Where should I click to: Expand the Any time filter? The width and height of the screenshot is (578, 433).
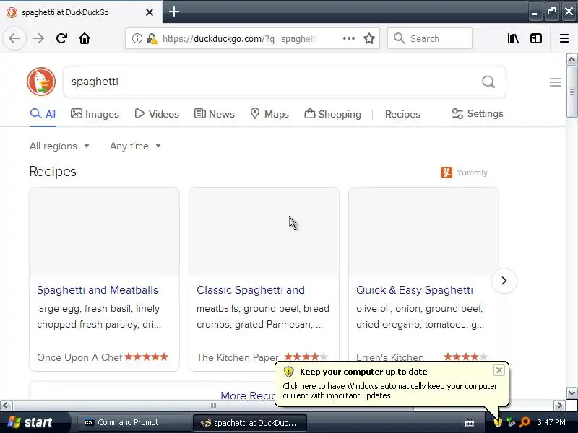click(x=135, y=146)
